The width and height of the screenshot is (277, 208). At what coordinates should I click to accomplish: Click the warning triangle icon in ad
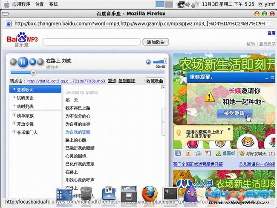(x=210, y=97)
